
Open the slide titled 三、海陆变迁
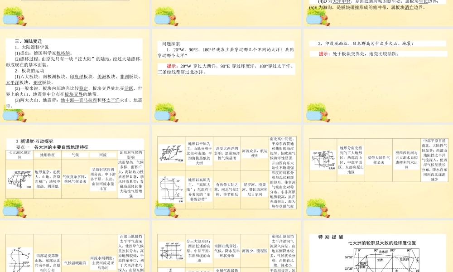[x=75, y=75]
